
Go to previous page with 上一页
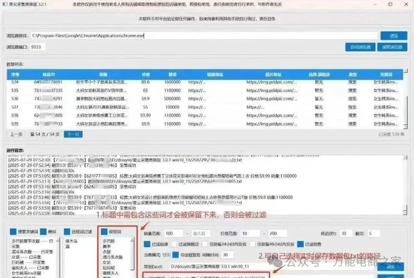tap(16, 134)
